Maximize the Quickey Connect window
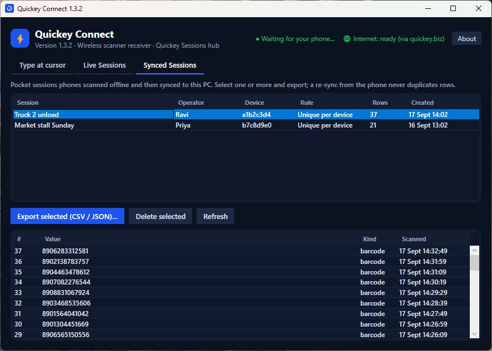This screenshot has height=351, width=492. click(x=453, y=8)
